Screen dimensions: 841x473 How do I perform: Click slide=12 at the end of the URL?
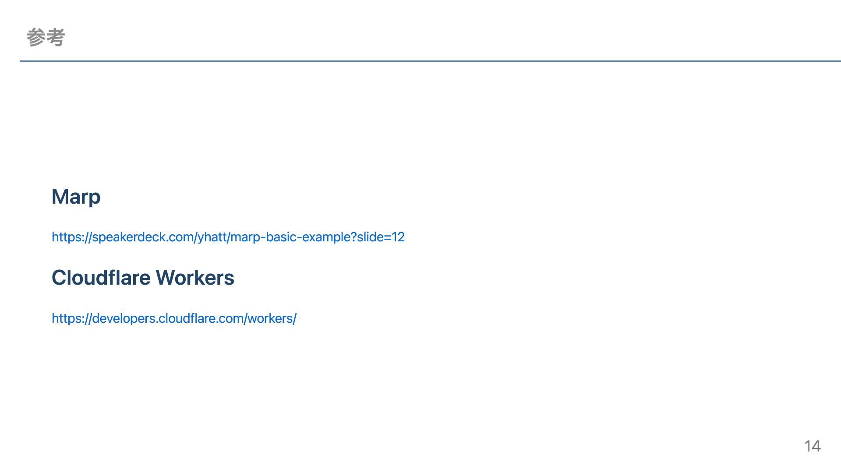coord(381,237)
